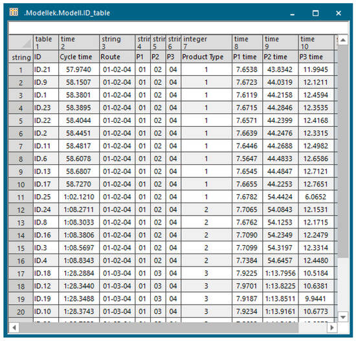This screenshot has width=356, height=341.
Task: Click cell ID.18
Action: (x=46, y=273)
